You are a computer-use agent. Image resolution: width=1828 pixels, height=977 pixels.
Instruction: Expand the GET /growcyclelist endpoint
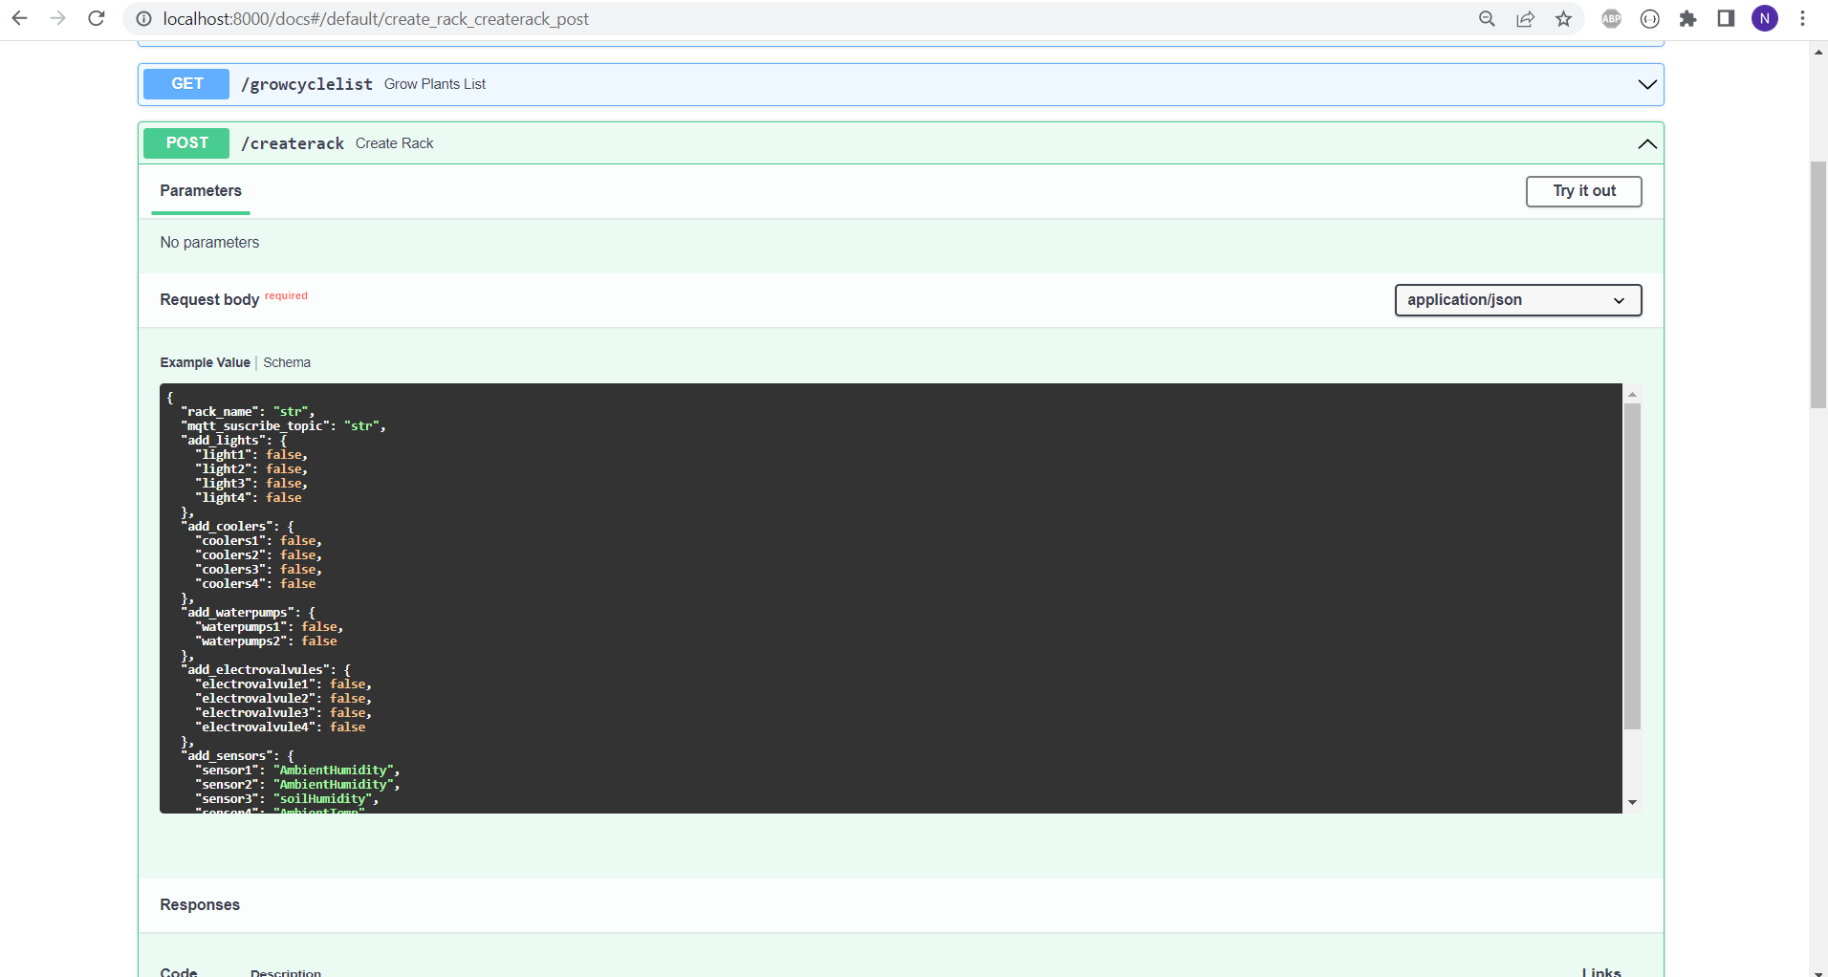(x=1646, y=84)
